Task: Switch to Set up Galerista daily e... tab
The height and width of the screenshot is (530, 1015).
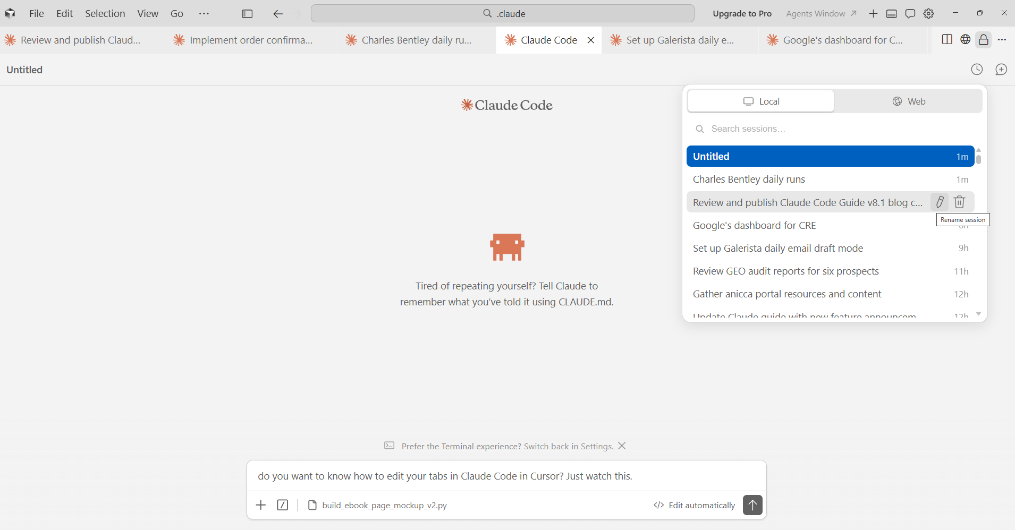Action: (680, 40)
